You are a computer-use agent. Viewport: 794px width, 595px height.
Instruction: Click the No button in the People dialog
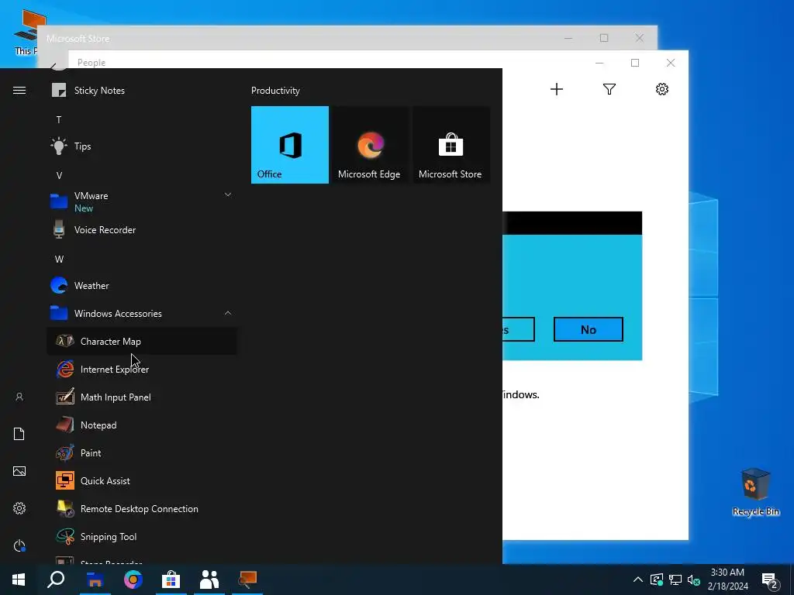click(588, 329)
